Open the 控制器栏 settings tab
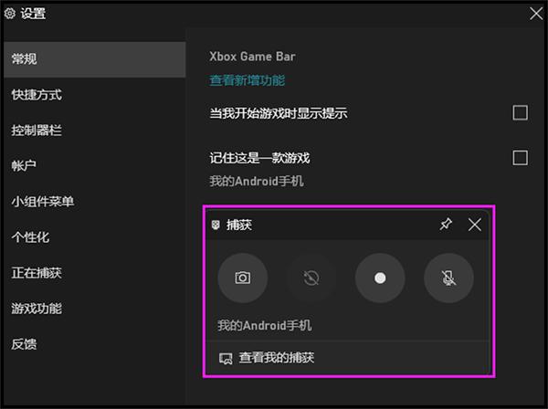The width and height of the screenshot is (548, 409). pyautogui.click(x=95, y=131)
